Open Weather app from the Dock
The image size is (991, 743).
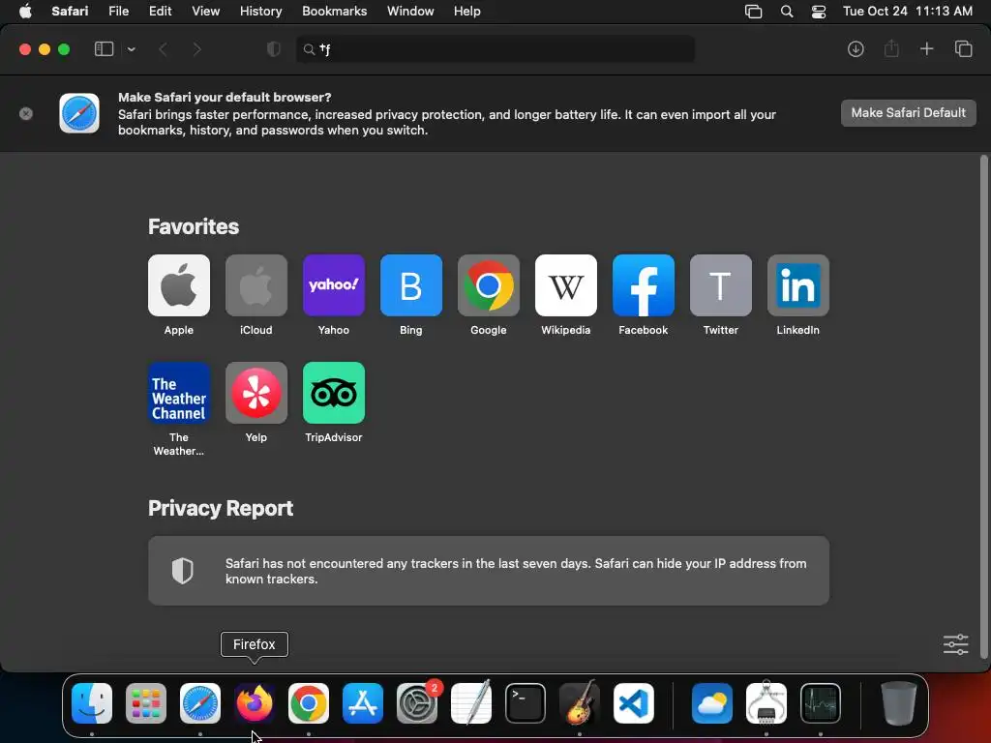pyautogui.click(x=712, y=703)
